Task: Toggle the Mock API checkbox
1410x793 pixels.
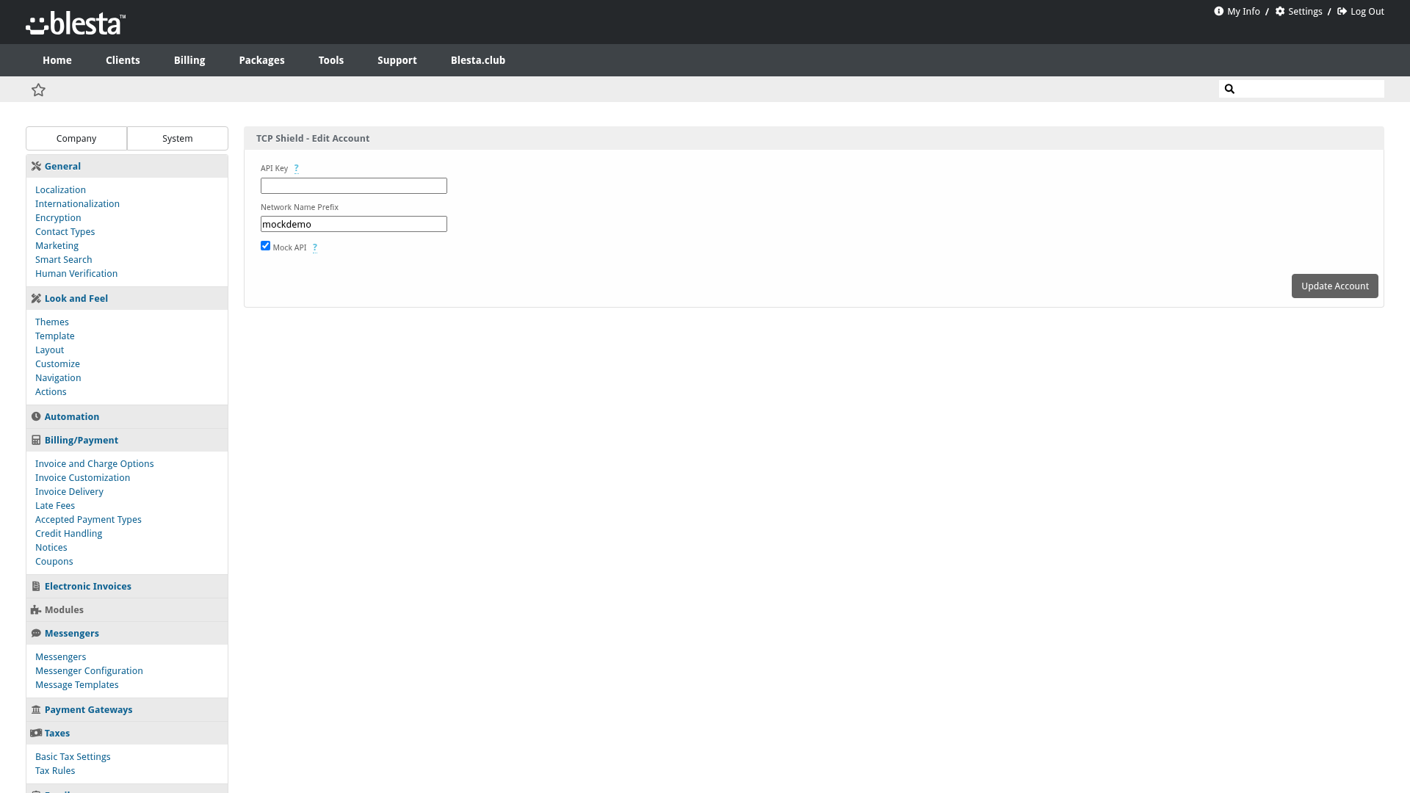Action: pyautogui.click(x=265, y=246)
